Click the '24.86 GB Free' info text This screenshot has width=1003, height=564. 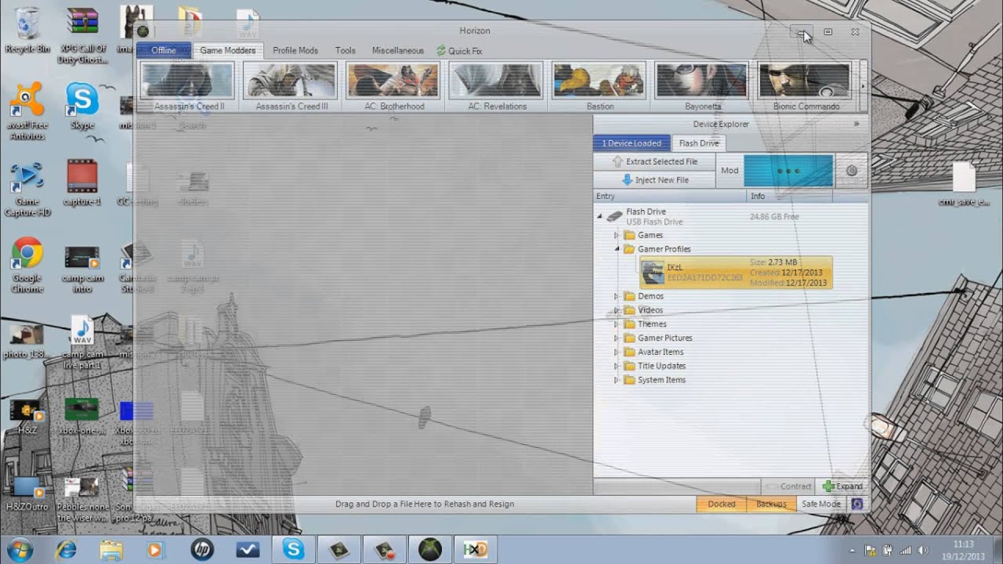point(774,216)
